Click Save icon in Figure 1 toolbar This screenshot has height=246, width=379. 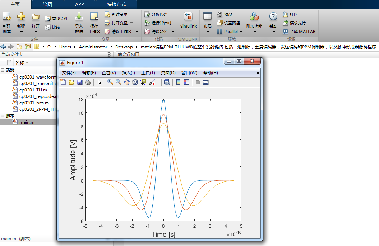[80, 82]
